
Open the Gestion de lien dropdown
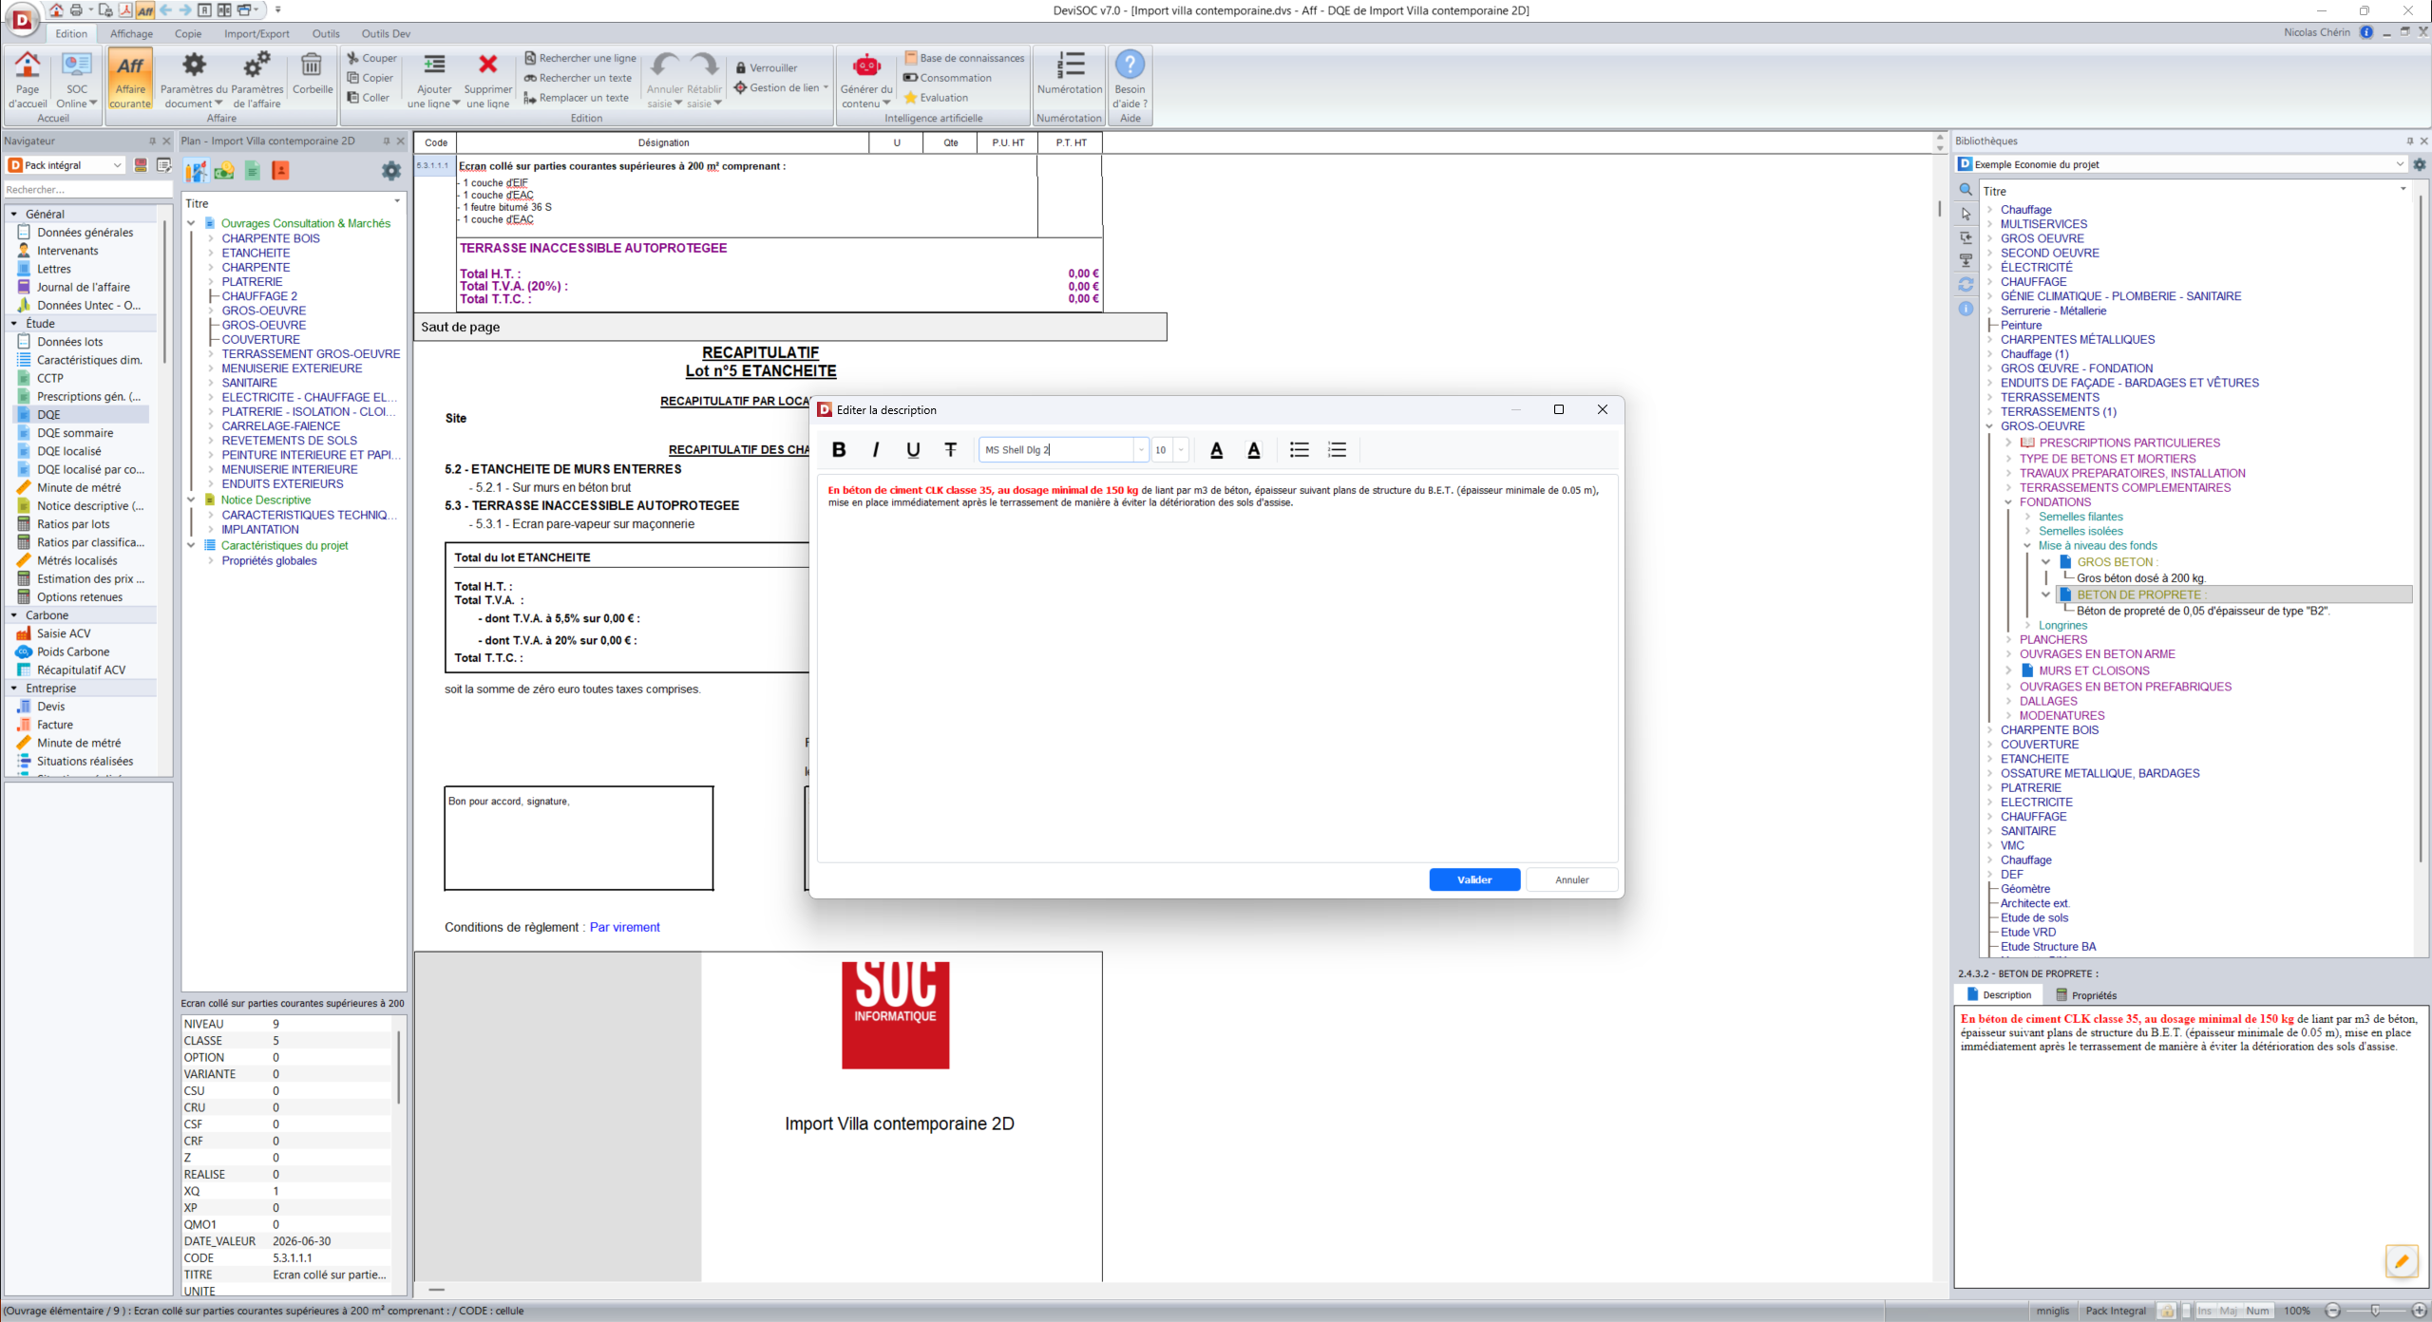pyautogui.click(x=781, y=88)
